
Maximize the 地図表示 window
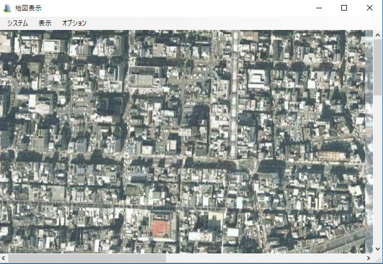coord(344,8)
